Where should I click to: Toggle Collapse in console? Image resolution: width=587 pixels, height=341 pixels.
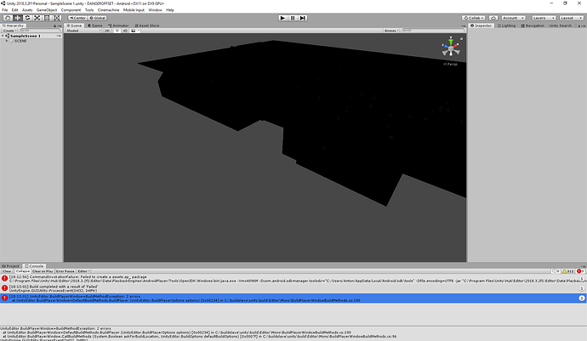click(x=22, y=271)
